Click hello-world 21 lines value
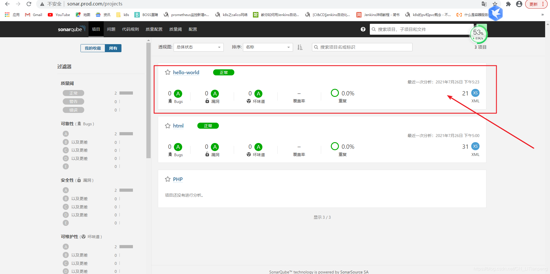 coord(465,93)
